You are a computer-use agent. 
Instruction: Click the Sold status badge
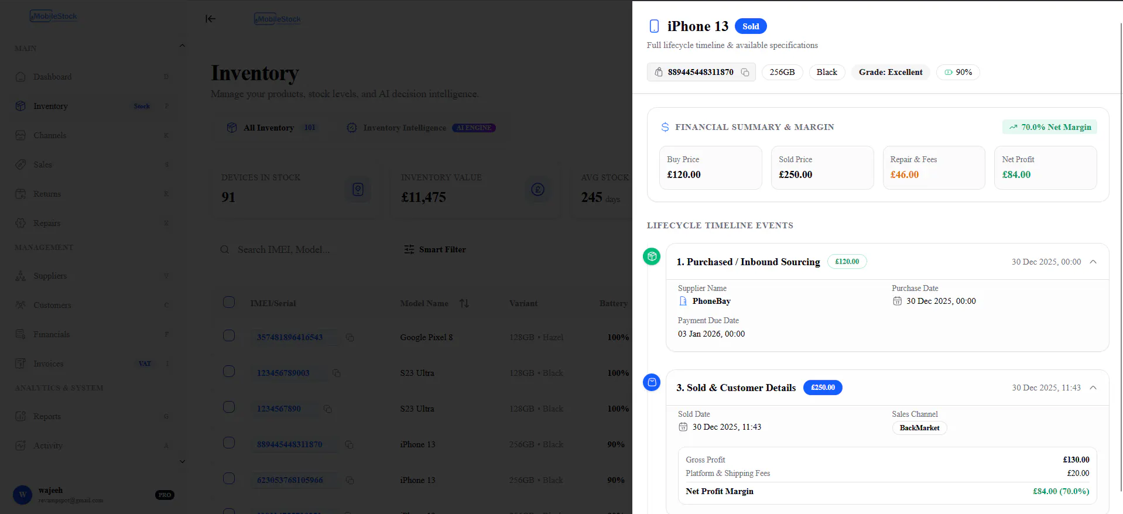pyautogui.click(x=751, y=26)
